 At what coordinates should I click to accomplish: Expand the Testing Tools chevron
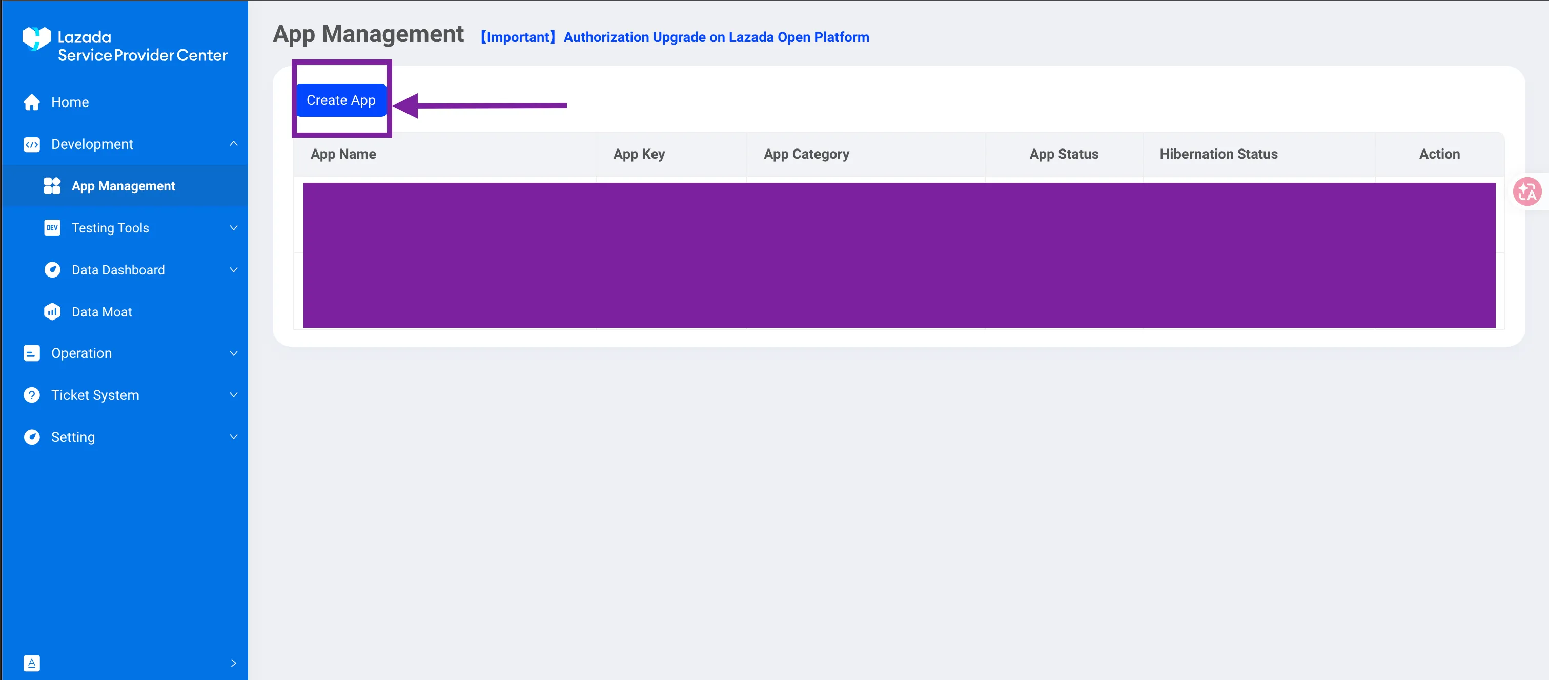point(234,228)
